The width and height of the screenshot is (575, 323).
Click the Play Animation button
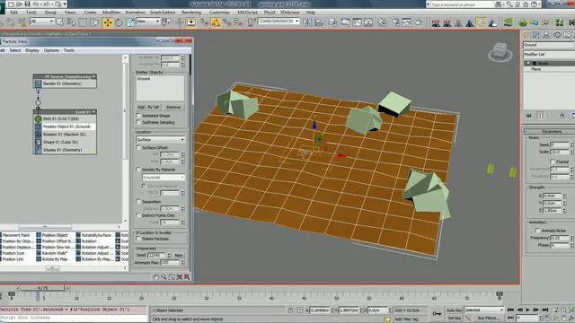click(x=527, y=310)
